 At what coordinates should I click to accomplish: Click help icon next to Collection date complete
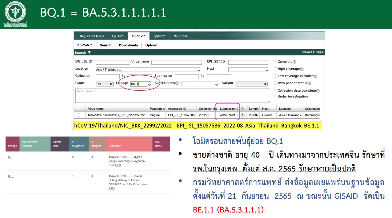coord(318,91)
